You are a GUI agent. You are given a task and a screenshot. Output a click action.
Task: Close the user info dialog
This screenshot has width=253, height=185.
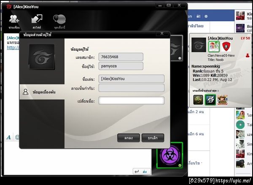(162, 33)
